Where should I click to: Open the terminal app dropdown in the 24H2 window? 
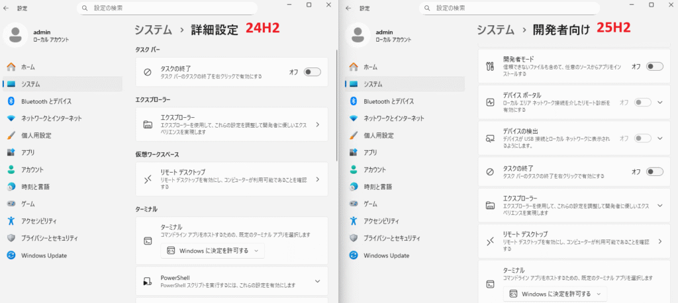(x=212, y=251)
